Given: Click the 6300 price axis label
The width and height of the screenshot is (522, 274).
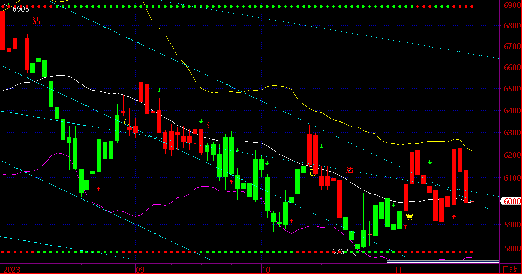Looking at the screenshot, I should pos(512,133).
